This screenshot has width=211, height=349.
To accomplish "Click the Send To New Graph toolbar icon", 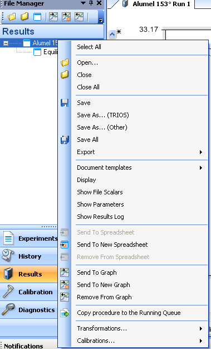I will 66,17.
